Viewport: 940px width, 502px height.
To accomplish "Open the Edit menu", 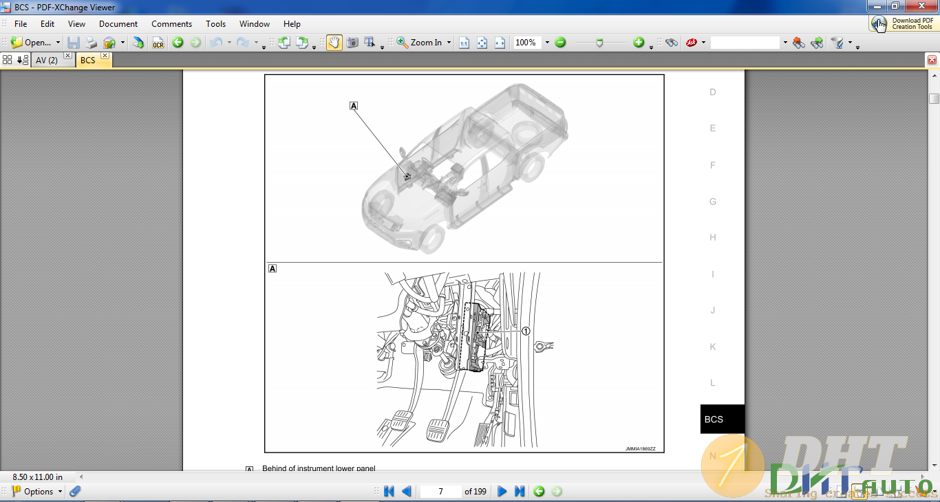I will [47, 24].
